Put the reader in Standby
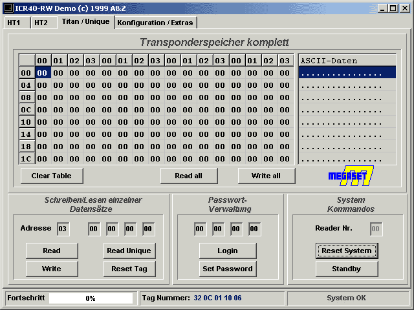 pyautogui.click(x=347, y=269)
